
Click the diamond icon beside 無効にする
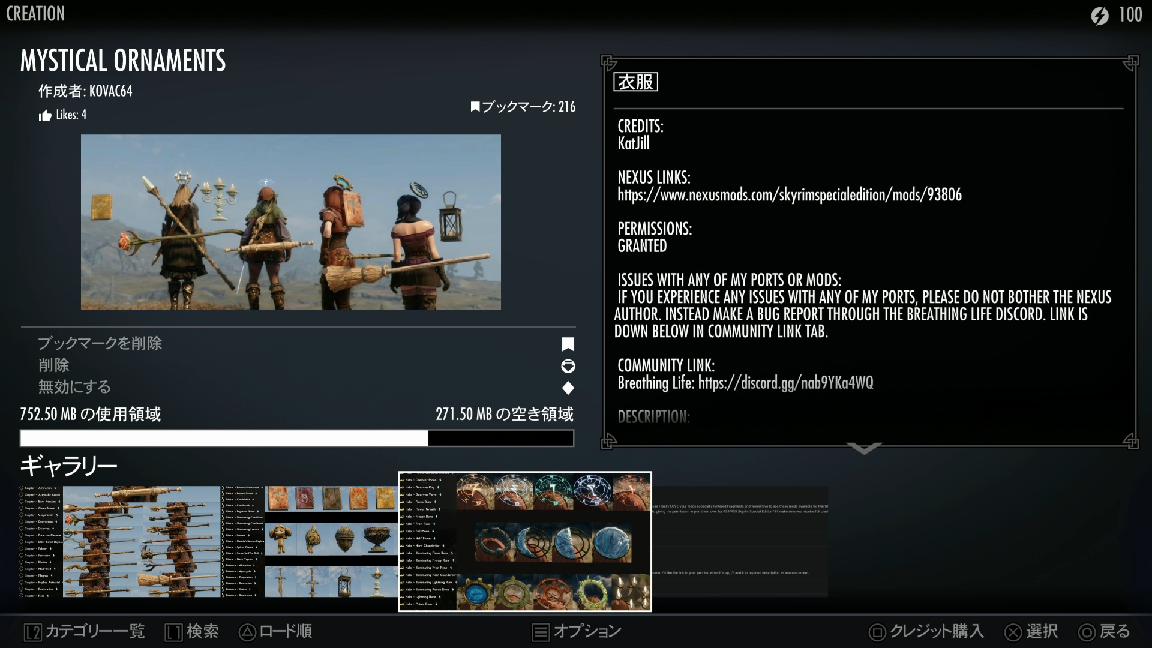[568, 388]
